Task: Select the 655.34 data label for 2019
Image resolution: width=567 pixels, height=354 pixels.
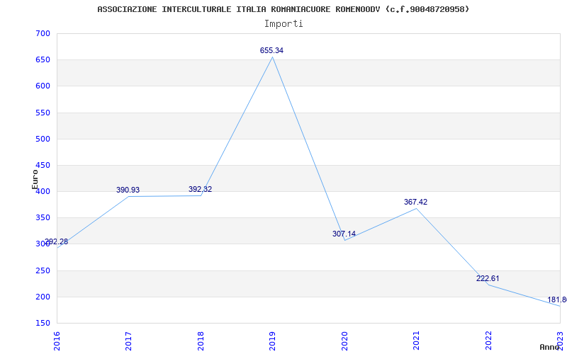Action: click(271, 50)
